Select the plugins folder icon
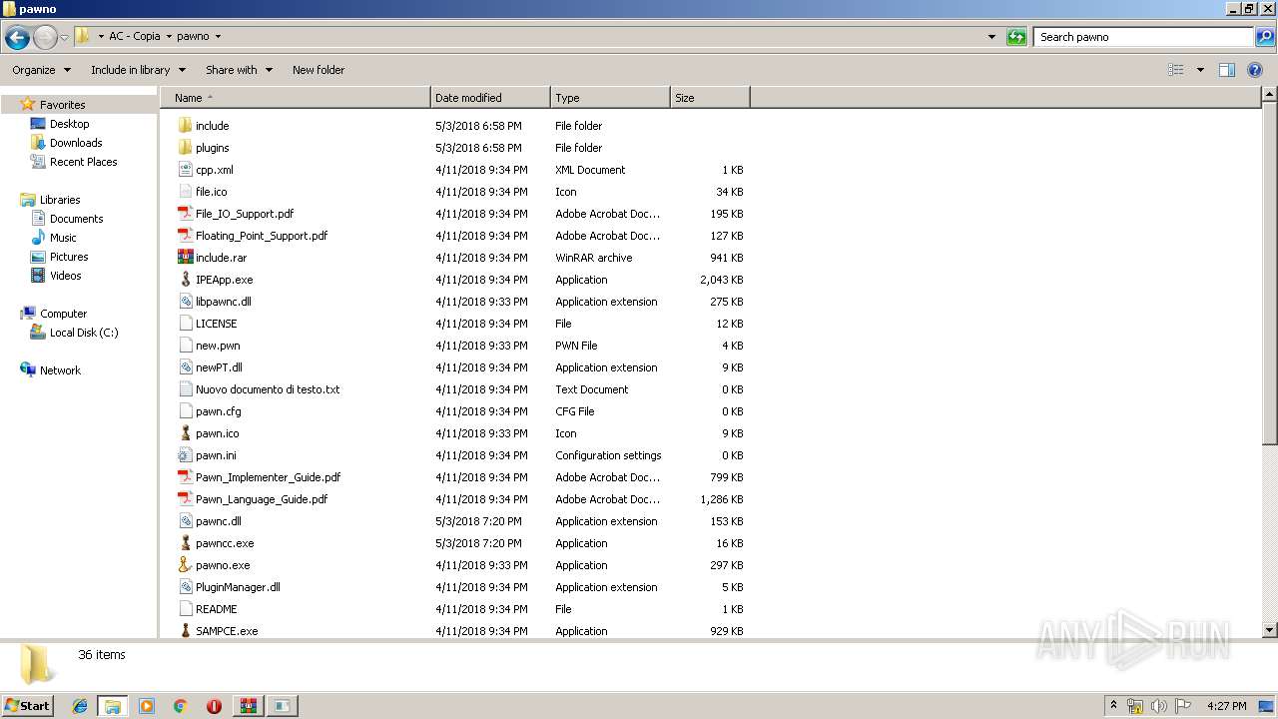 (185, 148)
